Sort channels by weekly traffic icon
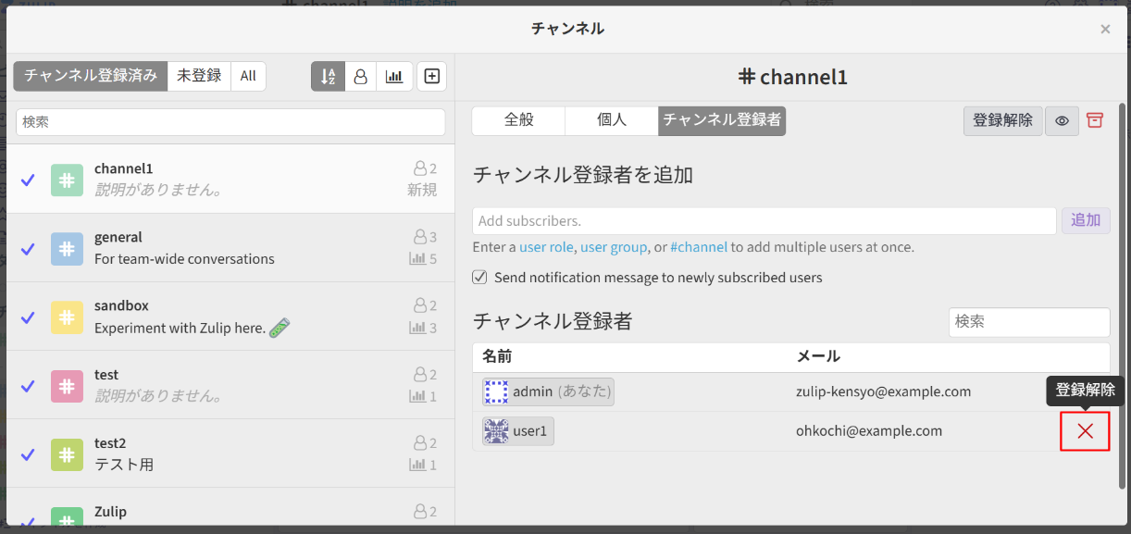This screenshot has width=1131, height=534. pos(394,76)
